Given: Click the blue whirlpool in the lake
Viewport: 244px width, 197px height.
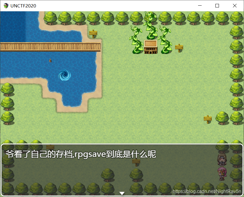Looking at the screenshot, I should [x=65, y=75].
